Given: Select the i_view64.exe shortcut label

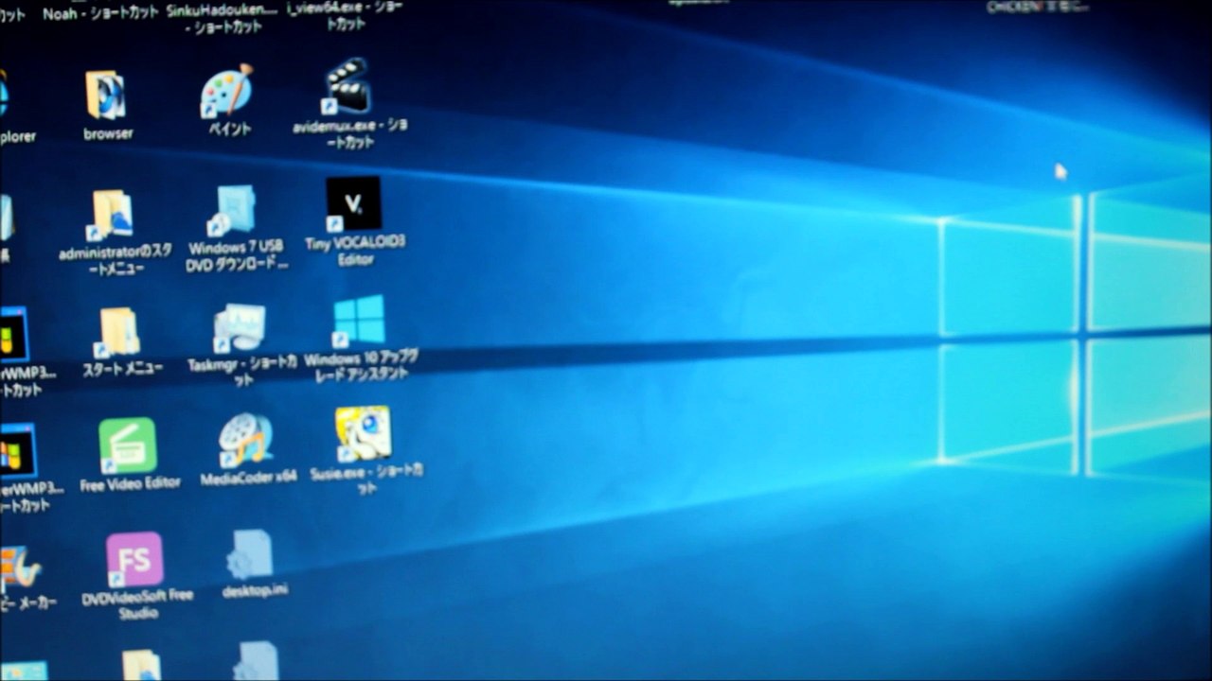Looking at the screenshot, I should [345, 15].
